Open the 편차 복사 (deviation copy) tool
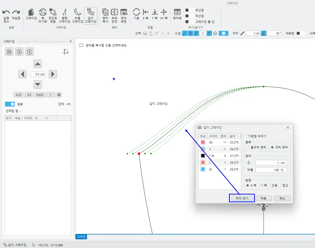This screenshot has width=315, height=248. [105, 16]
